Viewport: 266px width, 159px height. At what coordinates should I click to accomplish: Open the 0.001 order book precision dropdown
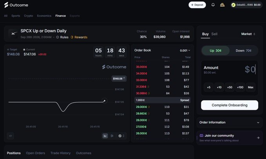[x=185, y=51]
